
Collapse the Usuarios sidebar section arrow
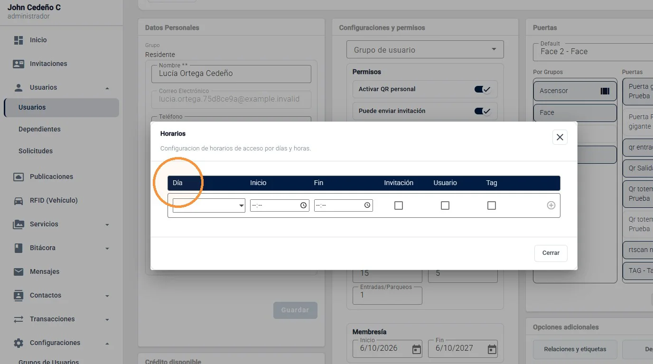tap(107, 88)
